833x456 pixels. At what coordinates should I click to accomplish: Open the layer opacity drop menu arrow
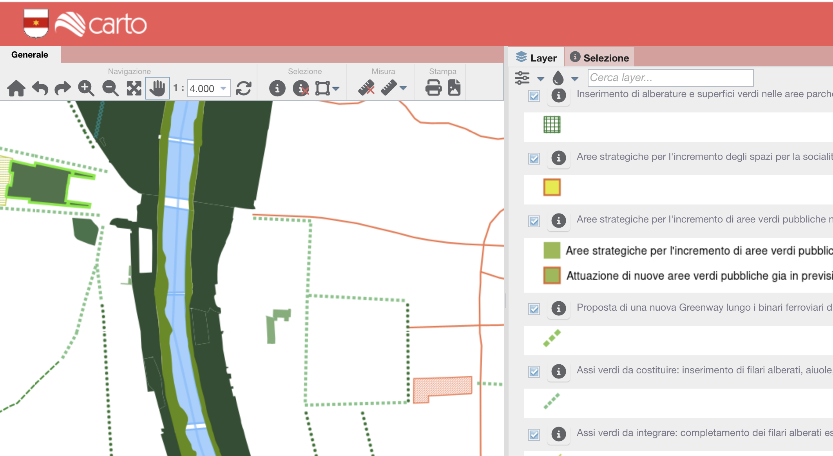coord(575,79)
